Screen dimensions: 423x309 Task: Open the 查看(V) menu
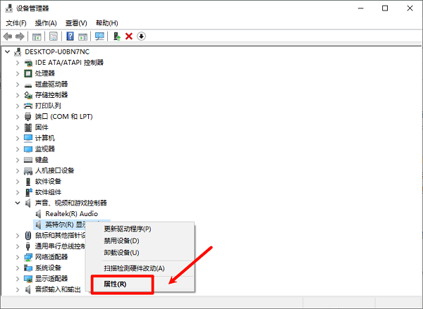point(76,23)
